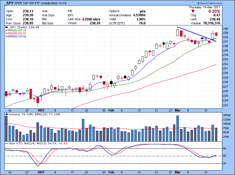The width and height of the screenshot is (235, 175).
Task: Click the stochastic %D value 48.81
Action: coord(63,143)
